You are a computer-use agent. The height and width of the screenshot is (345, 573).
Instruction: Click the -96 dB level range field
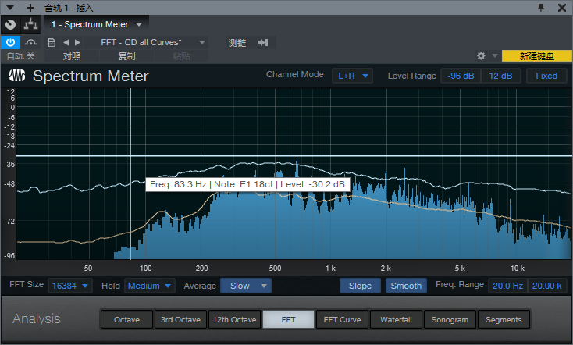click(x=461, y=76)
